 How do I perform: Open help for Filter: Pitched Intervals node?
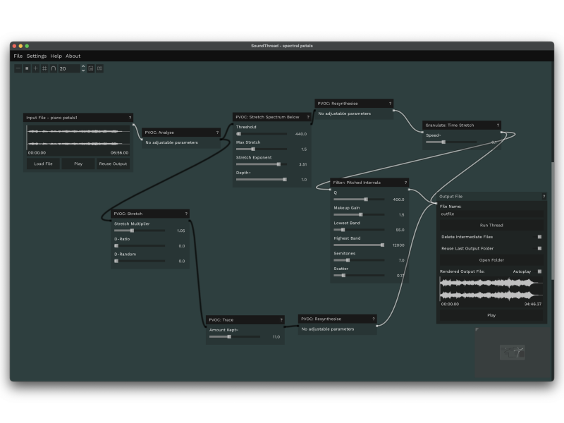(x=405, y=182)
